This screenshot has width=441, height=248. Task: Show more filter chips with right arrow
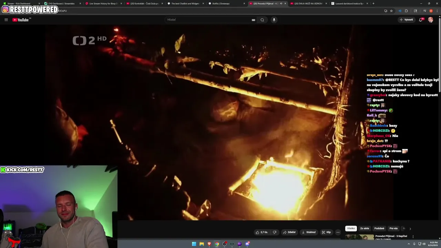(410, 229)
